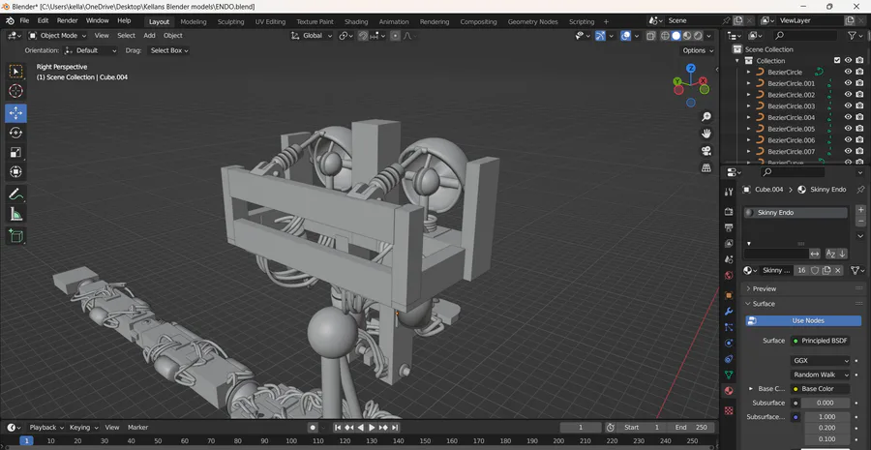
Task: Select the 3D Cursor tool
Action: click(x=15, y=91)
